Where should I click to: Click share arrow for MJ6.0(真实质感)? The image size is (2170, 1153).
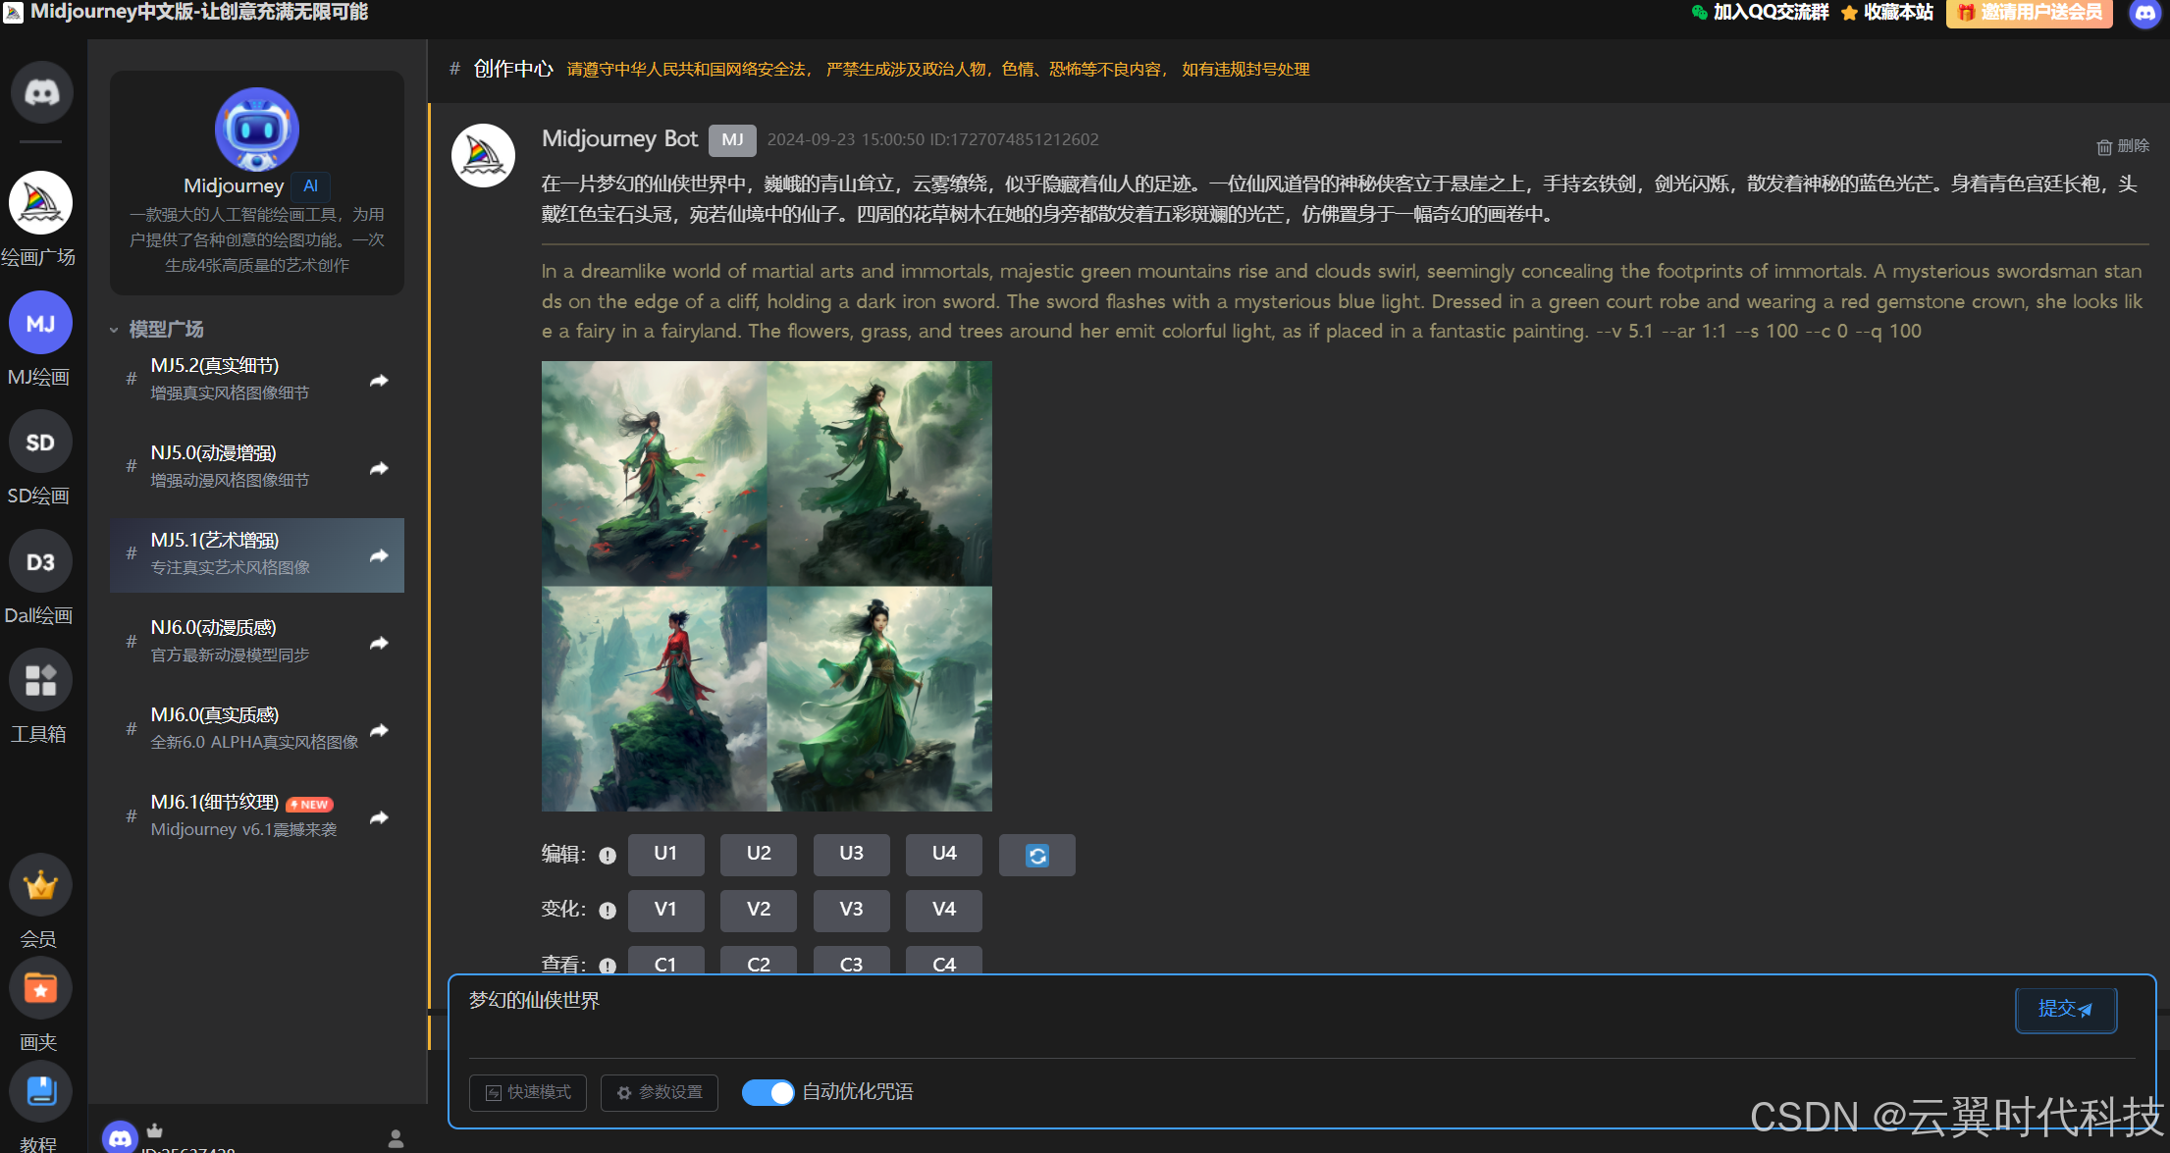tap(379, 729)
